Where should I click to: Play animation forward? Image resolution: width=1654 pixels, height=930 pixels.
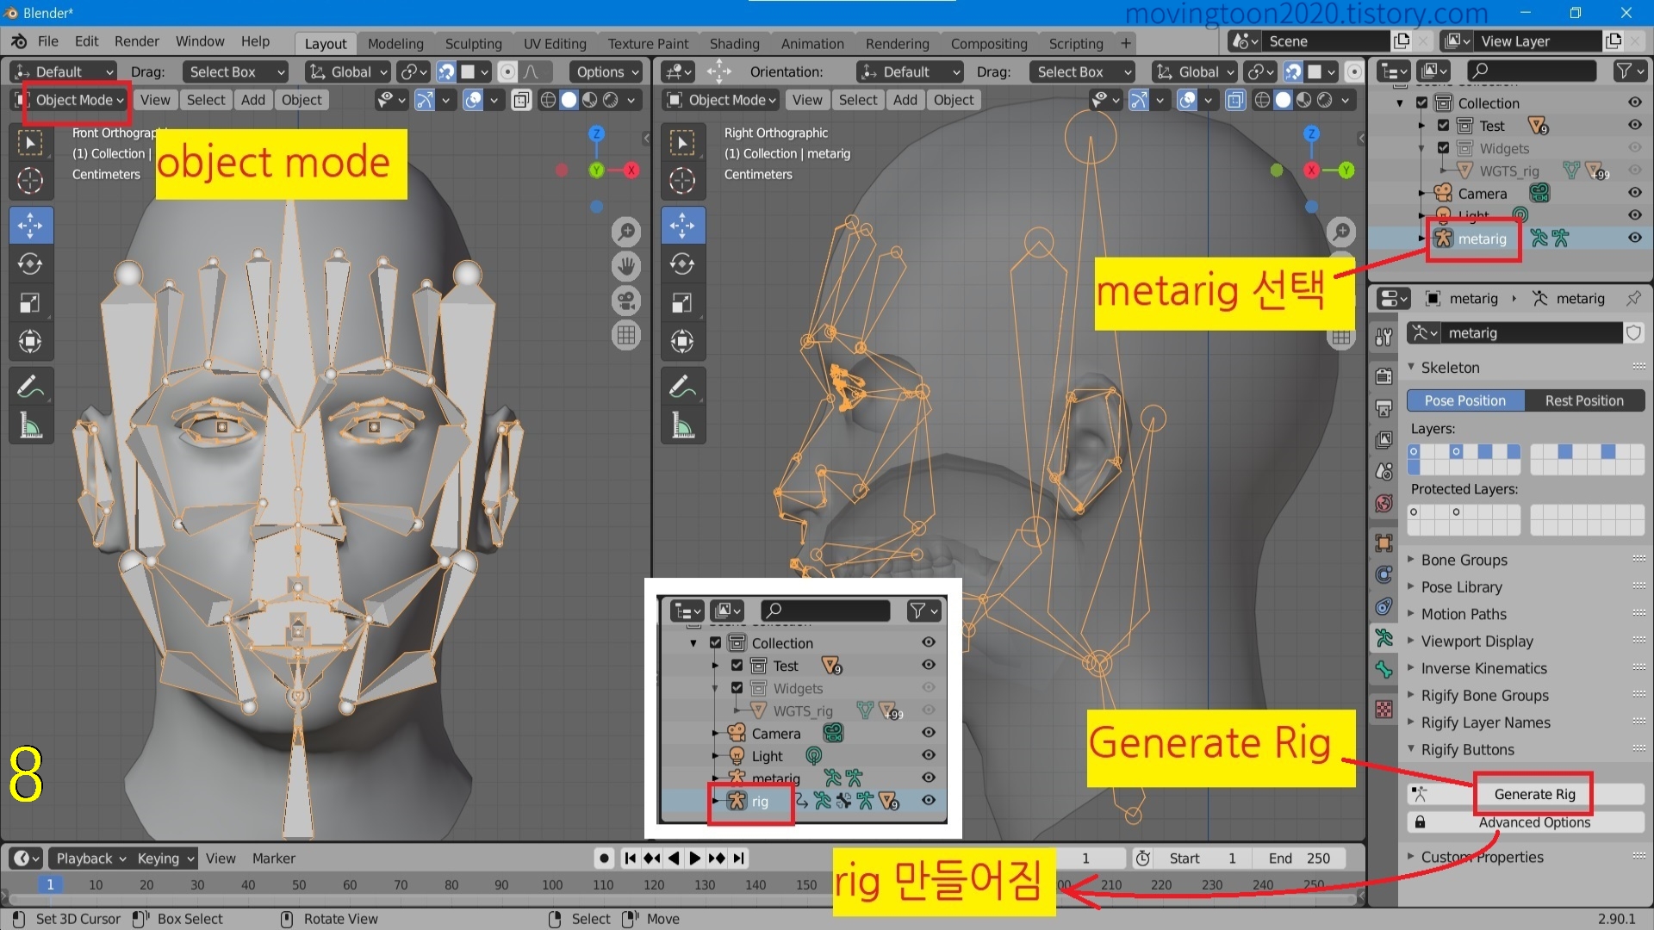694,858
